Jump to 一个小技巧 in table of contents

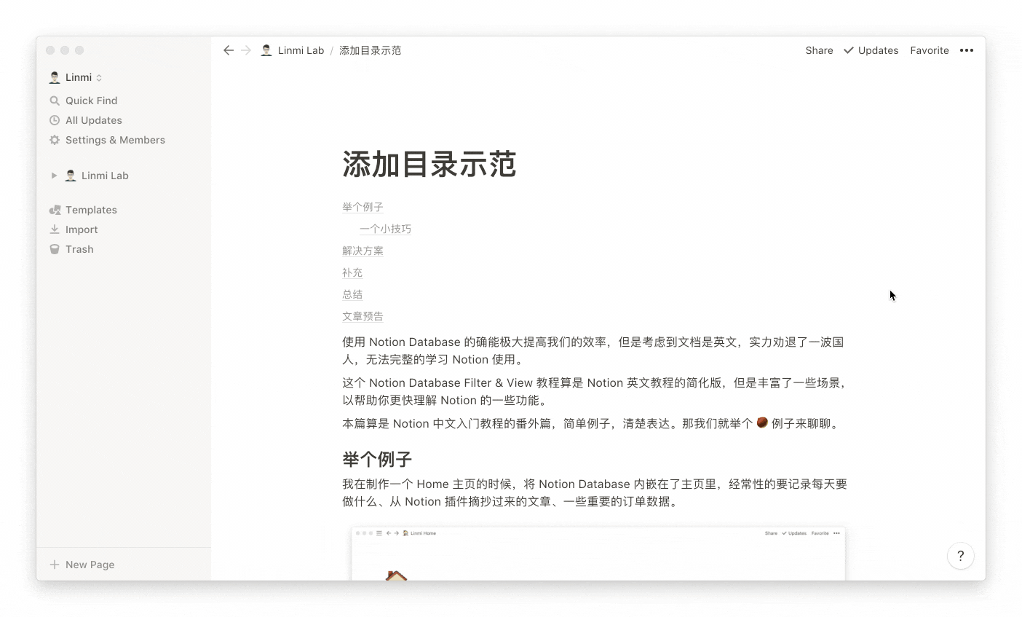385,229
